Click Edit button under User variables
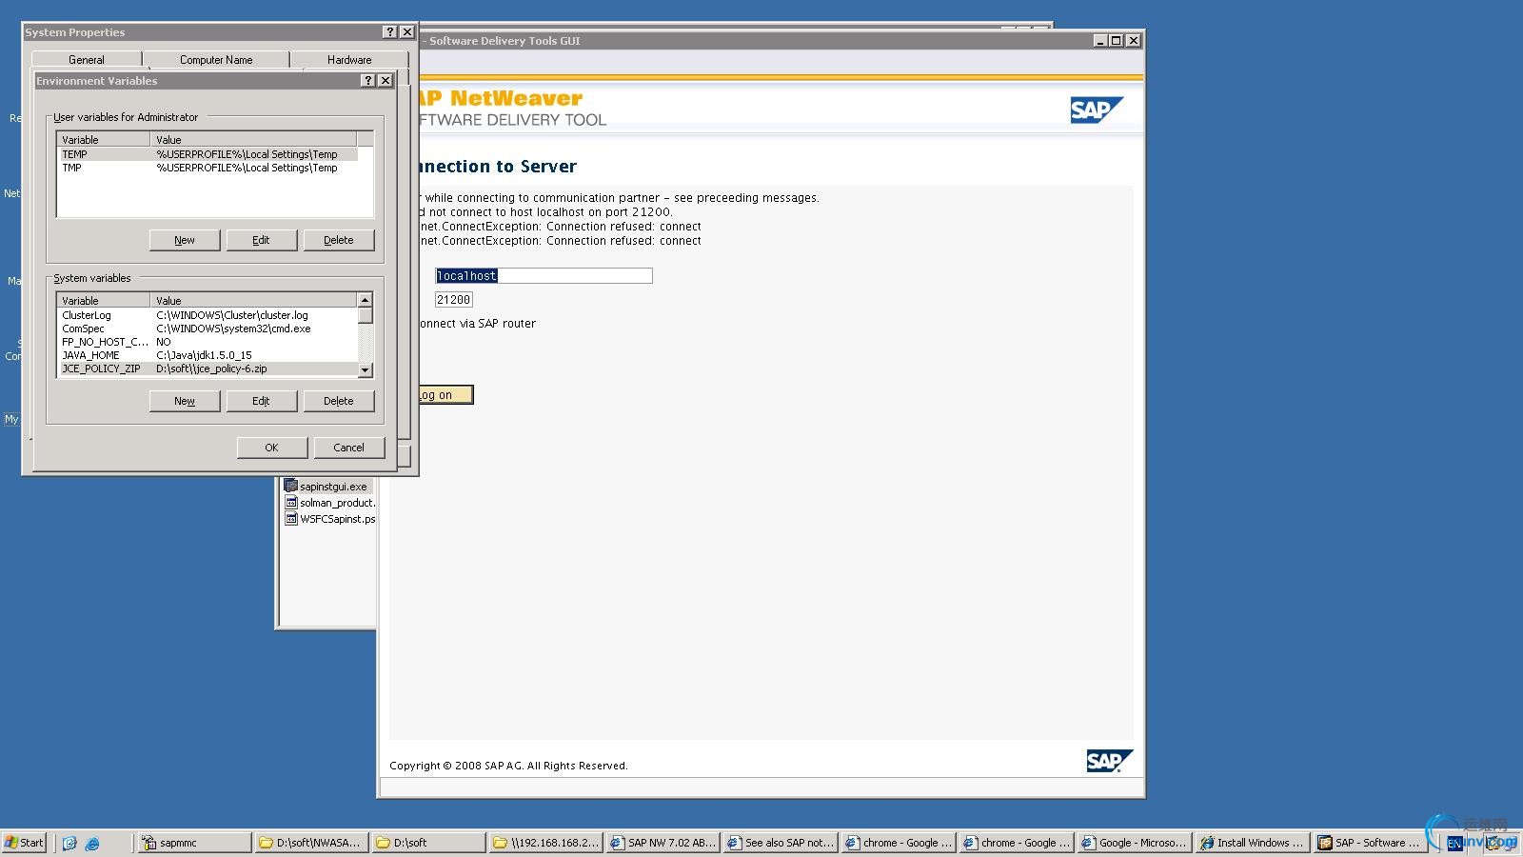The height and width of the screenshot is (857, 1523). [x=261, y=240]
